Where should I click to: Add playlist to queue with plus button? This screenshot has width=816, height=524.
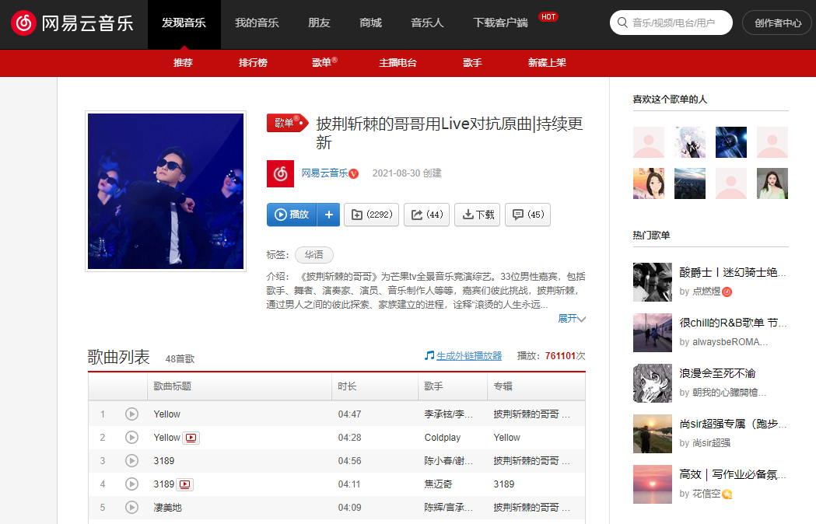pyautogui.click(x=329, y=215)
